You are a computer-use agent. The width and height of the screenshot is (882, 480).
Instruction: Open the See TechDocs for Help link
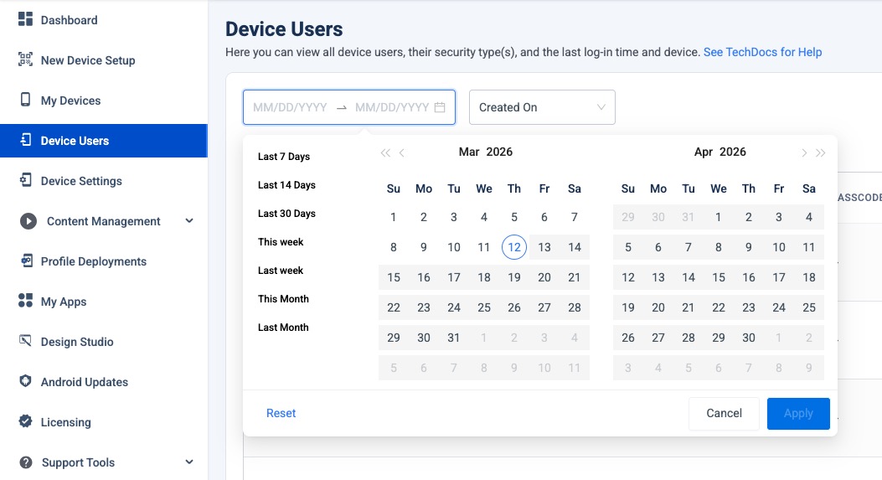click(x=762, y=52)
